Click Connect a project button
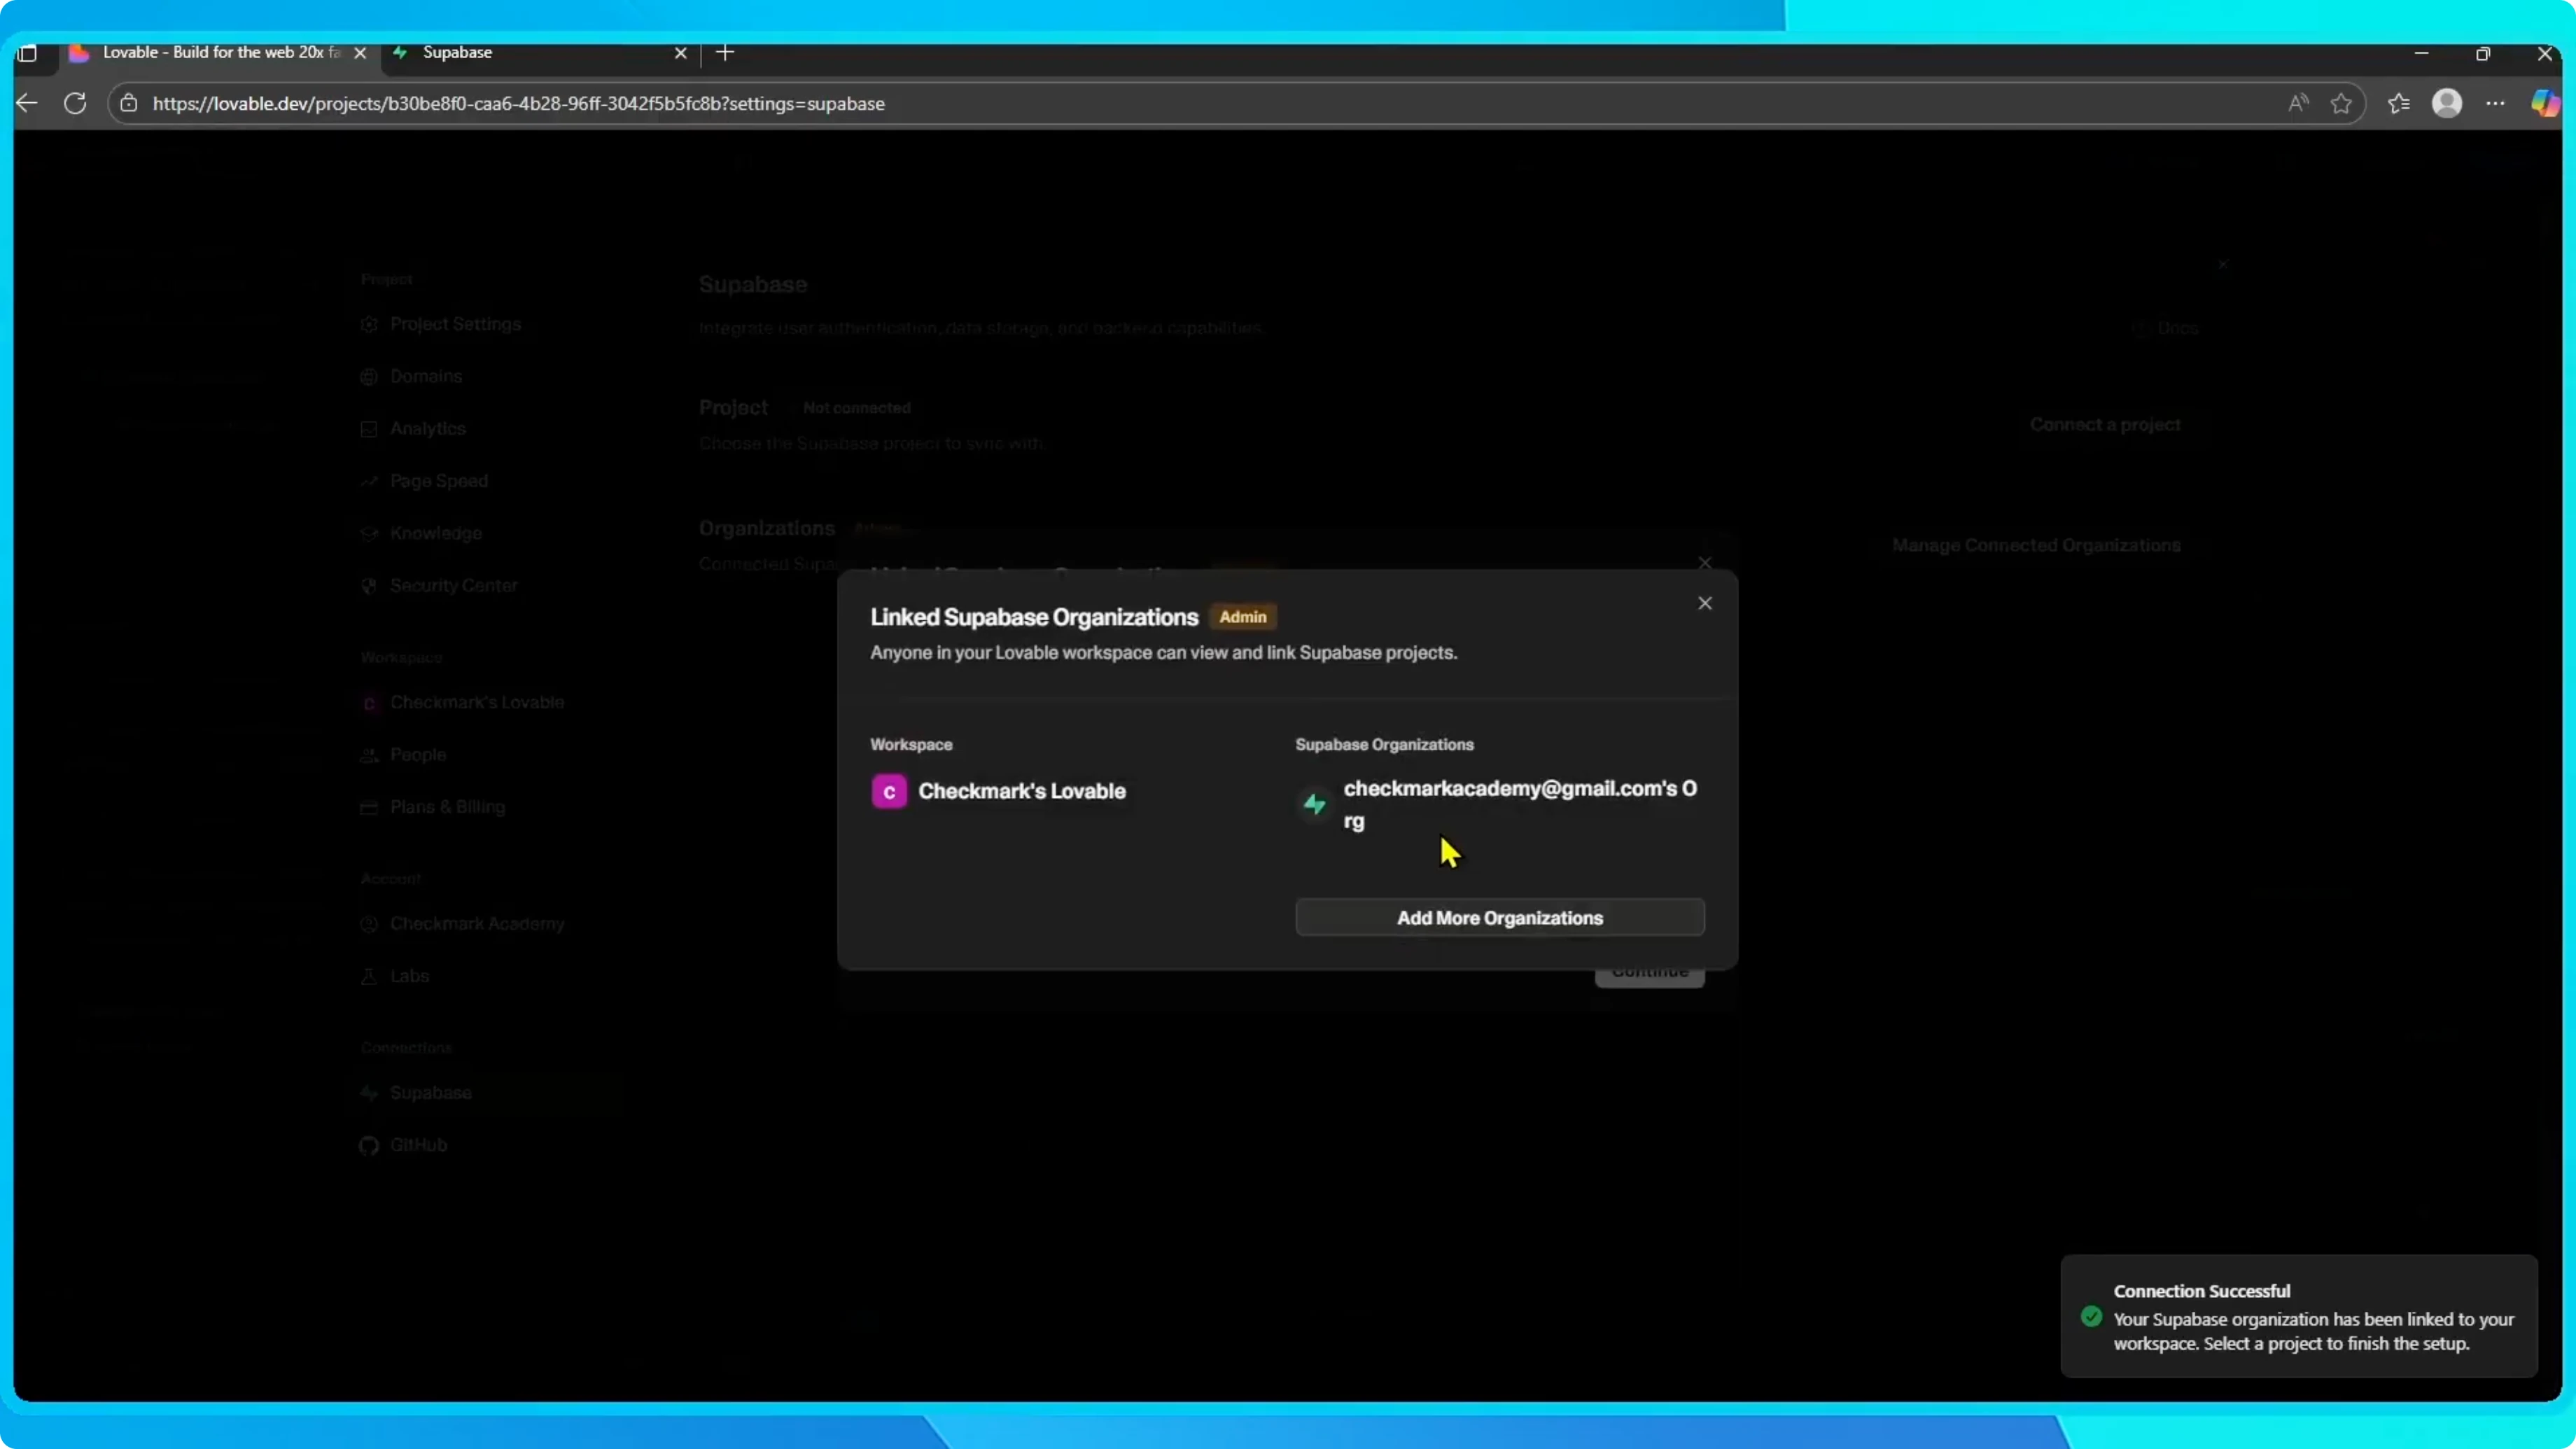 pos(2105,424)
